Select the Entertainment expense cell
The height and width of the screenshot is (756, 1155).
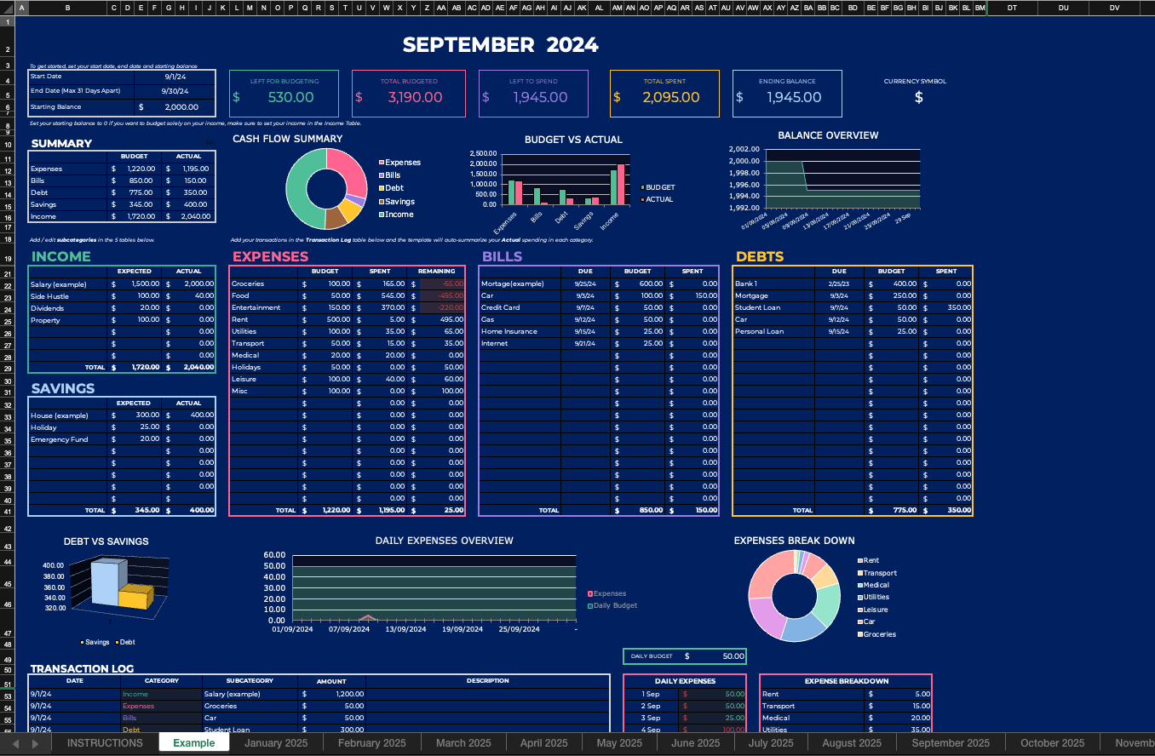[x=264, y=307]
